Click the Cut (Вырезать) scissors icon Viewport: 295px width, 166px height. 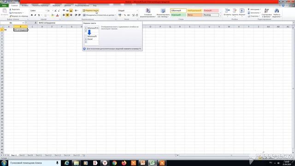pos(11,9)
